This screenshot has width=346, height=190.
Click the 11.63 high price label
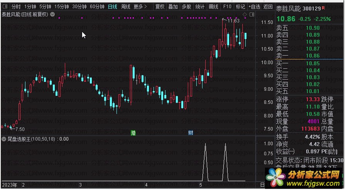pos(233,21)
